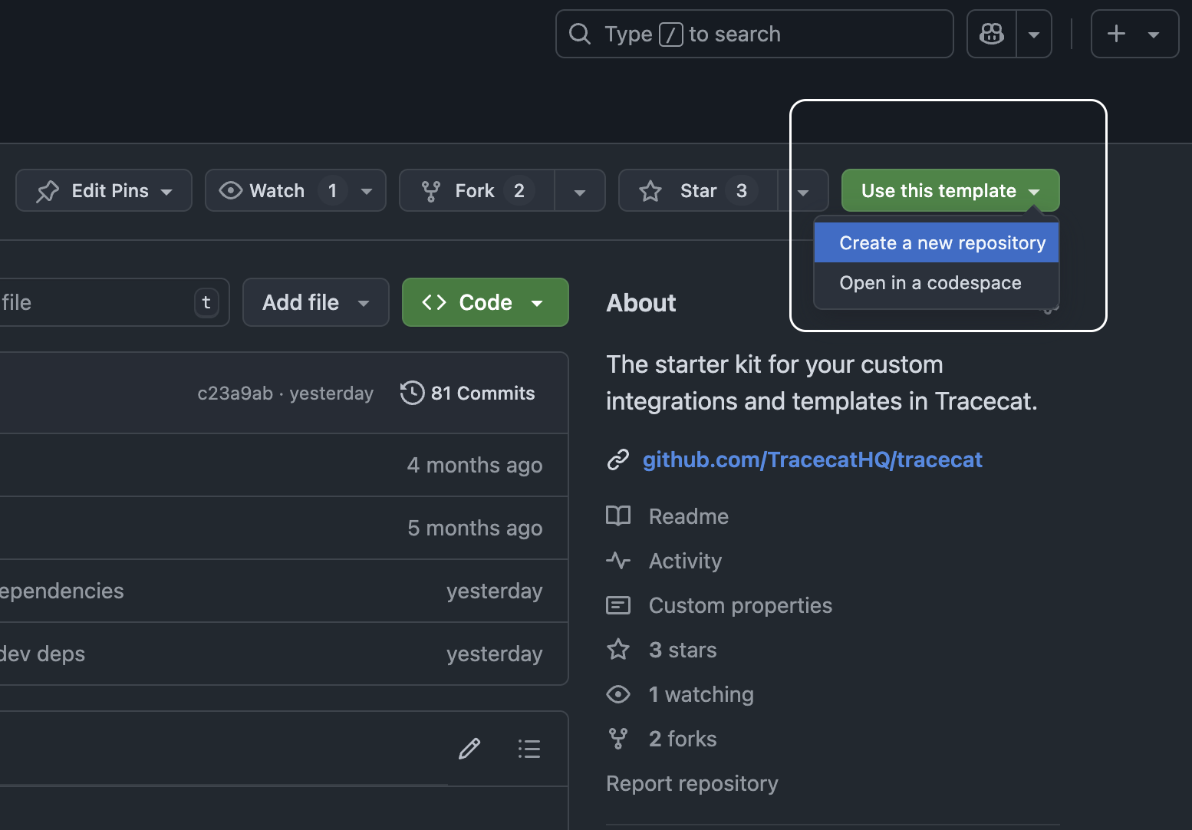Select Open in a codespace

937,282
